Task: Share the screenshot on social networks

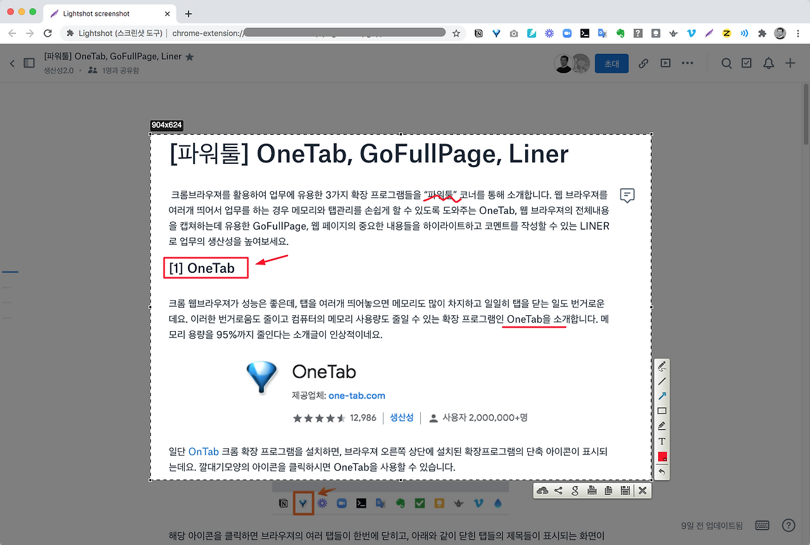Action: 559,491
